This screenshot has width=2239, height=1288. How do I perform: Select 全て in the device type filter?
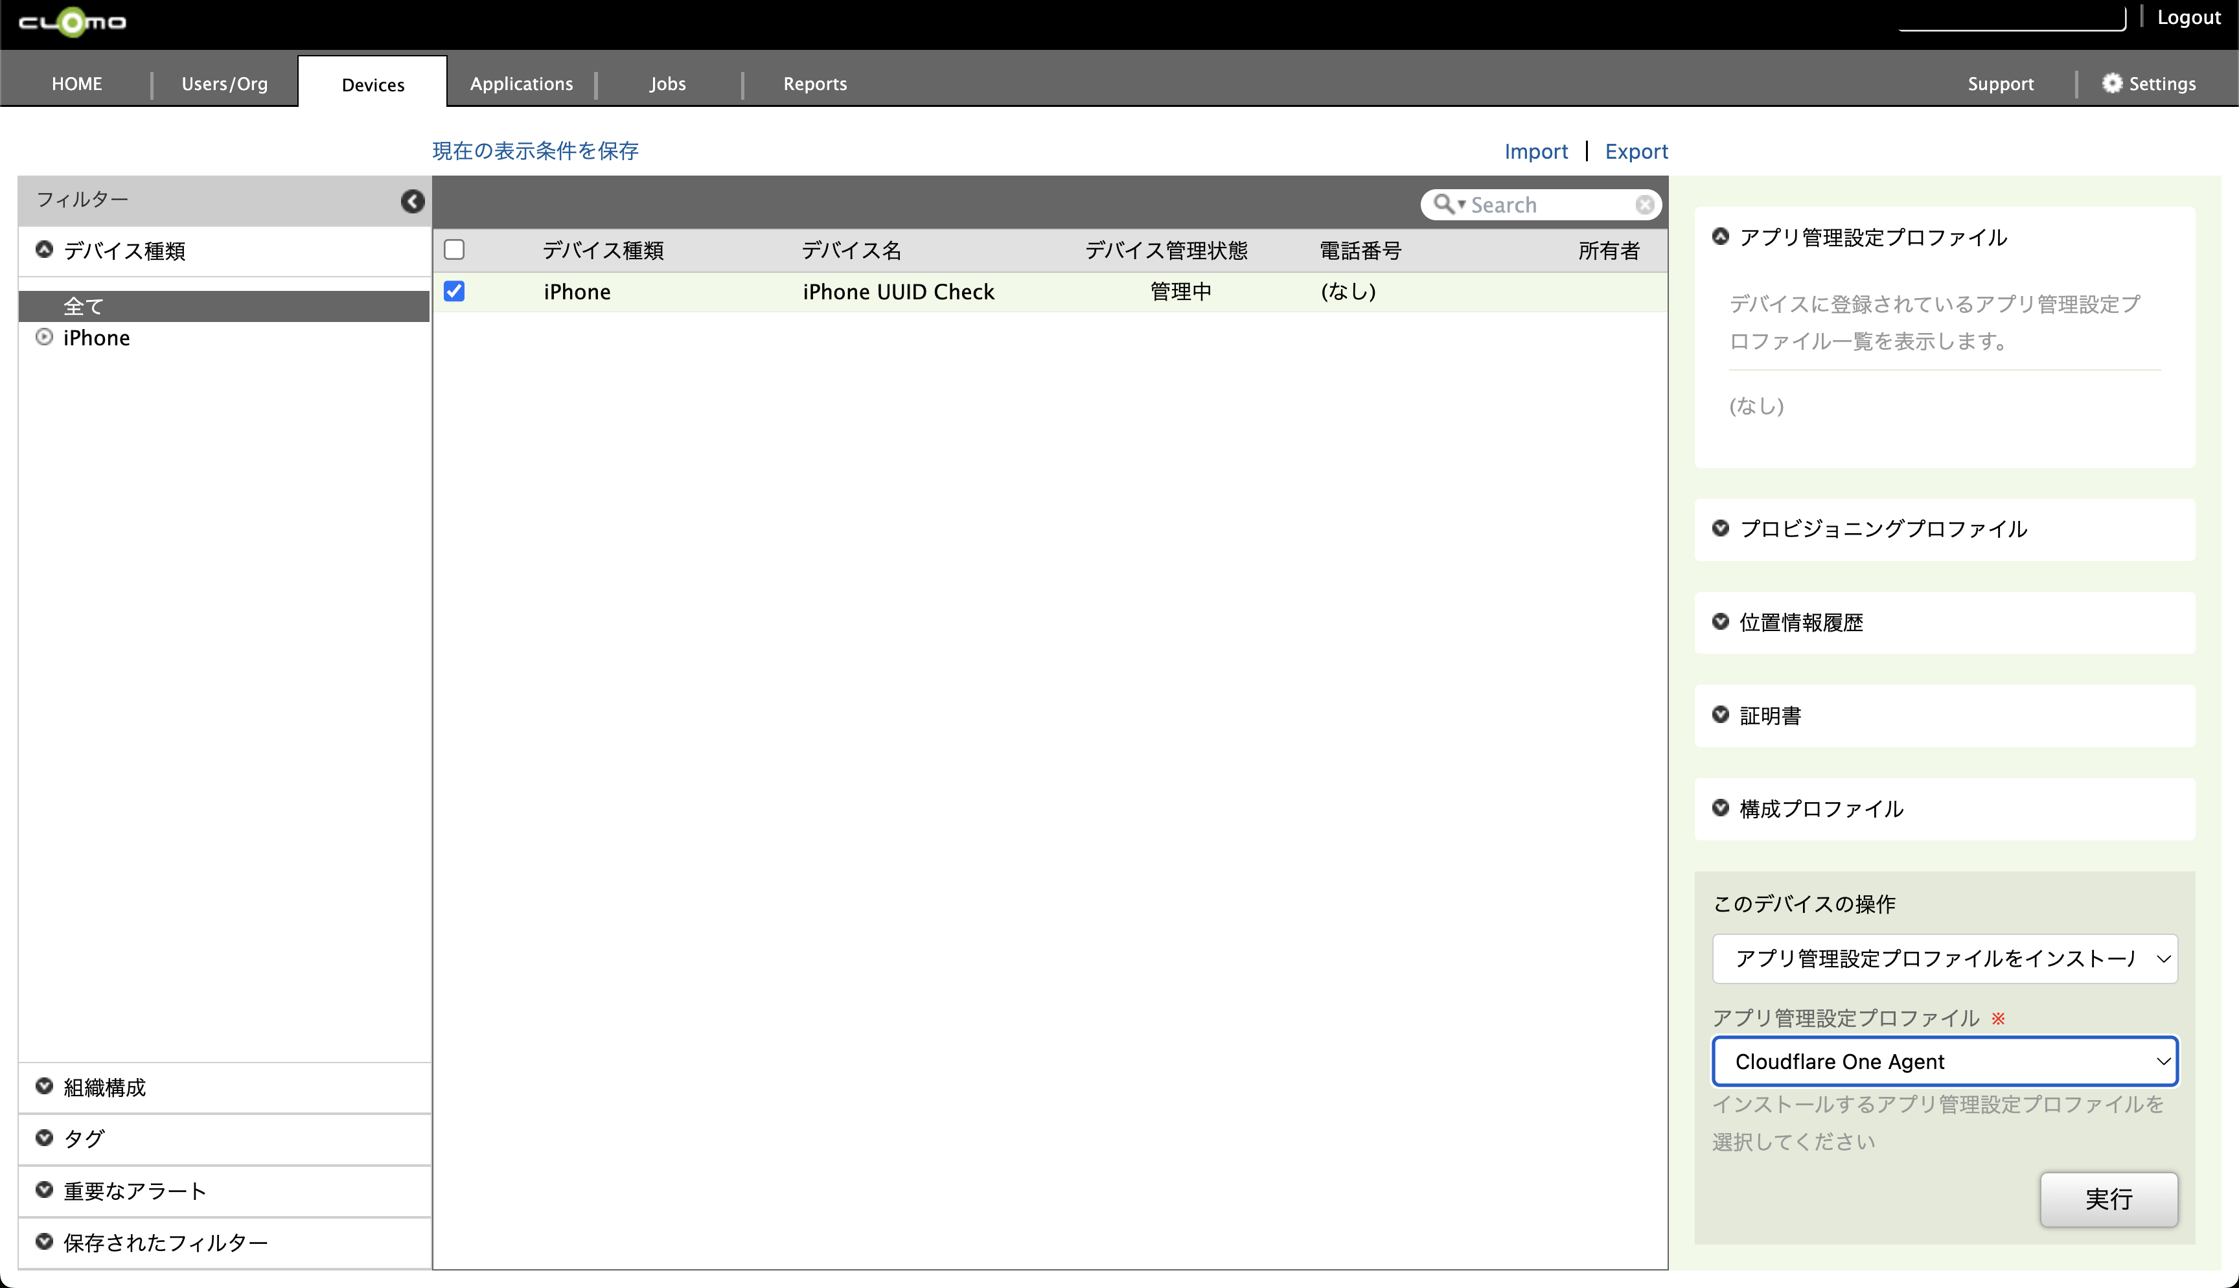pos(84,306)
